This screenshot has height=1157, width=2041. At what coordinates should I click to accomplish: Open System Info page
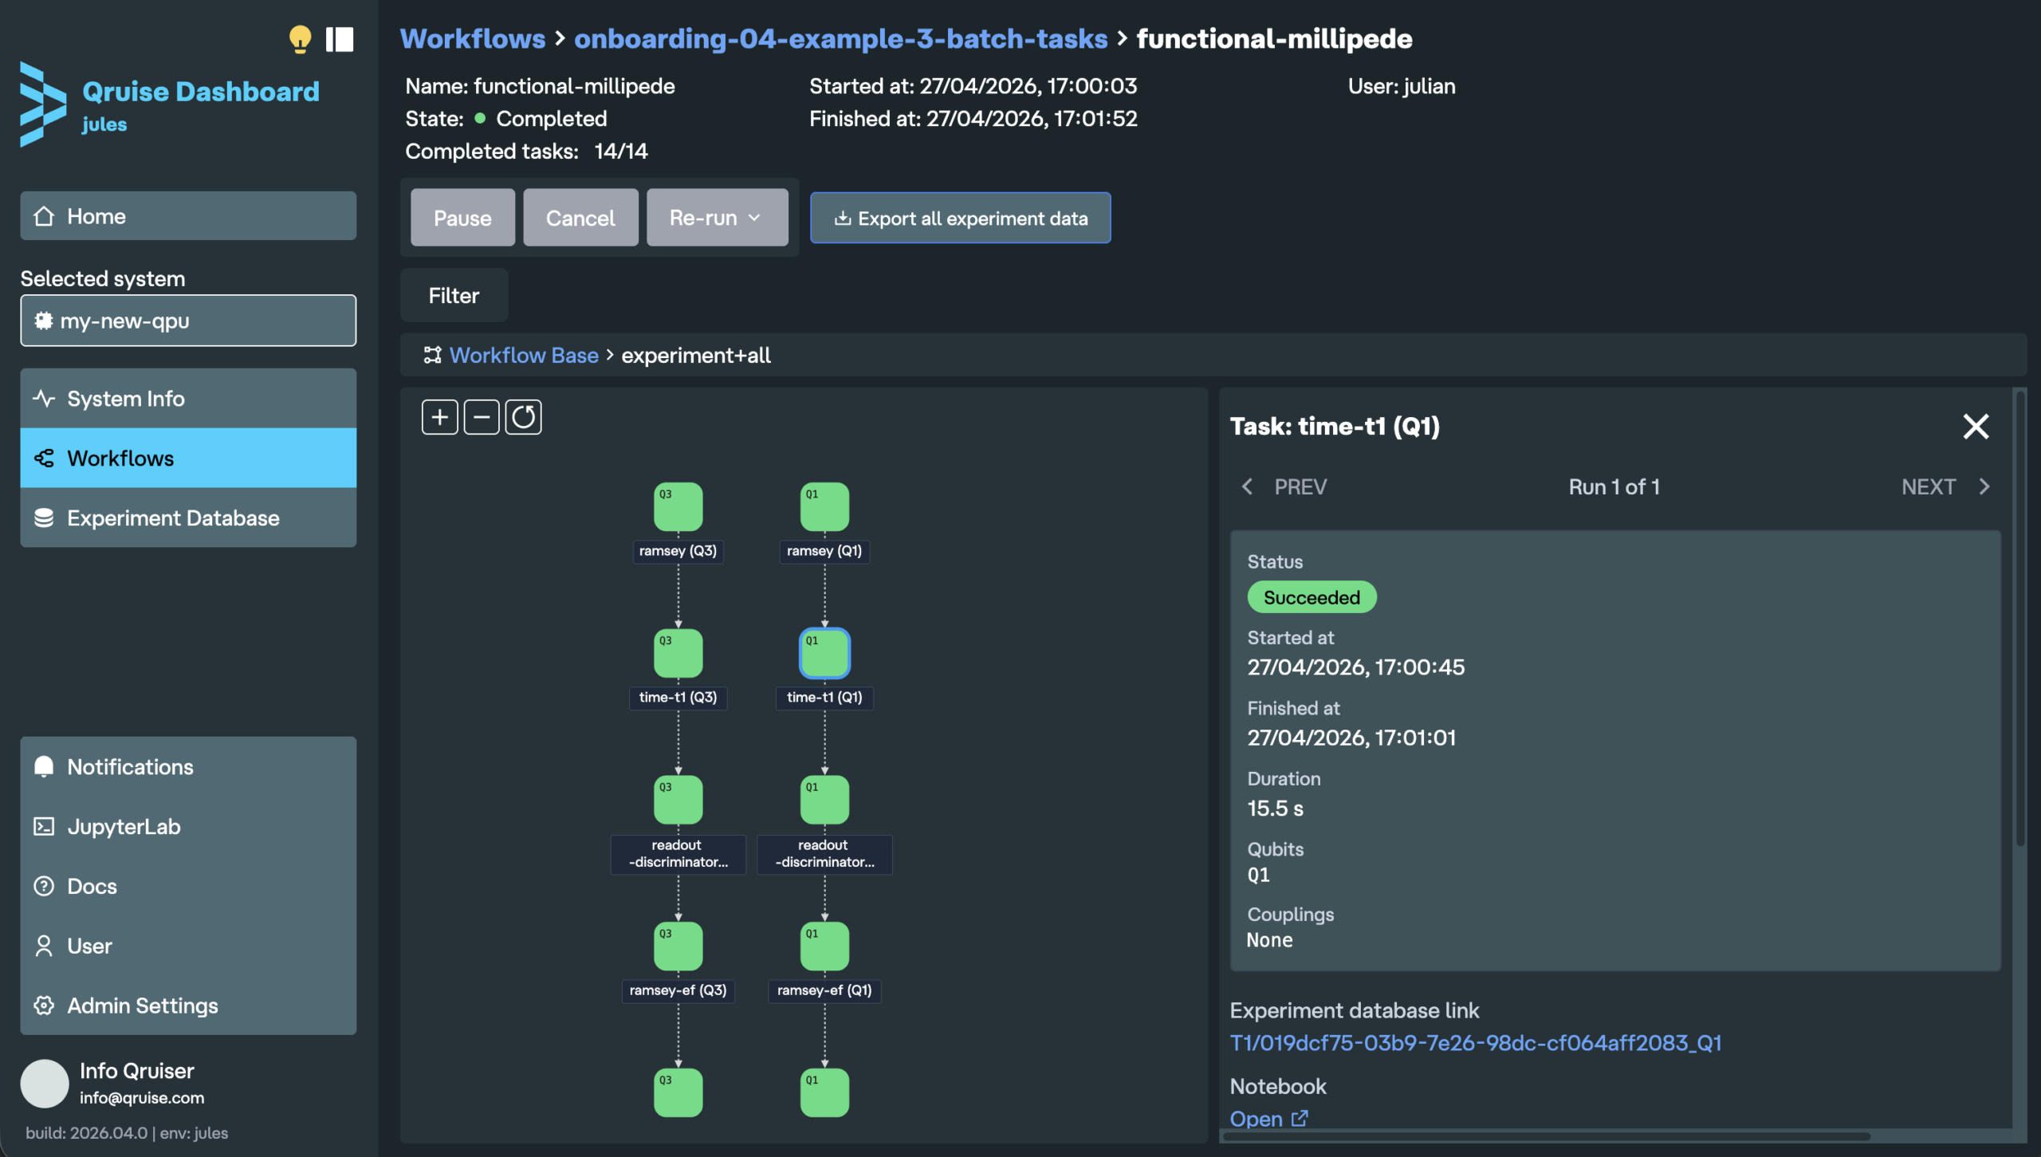[188, 398]
